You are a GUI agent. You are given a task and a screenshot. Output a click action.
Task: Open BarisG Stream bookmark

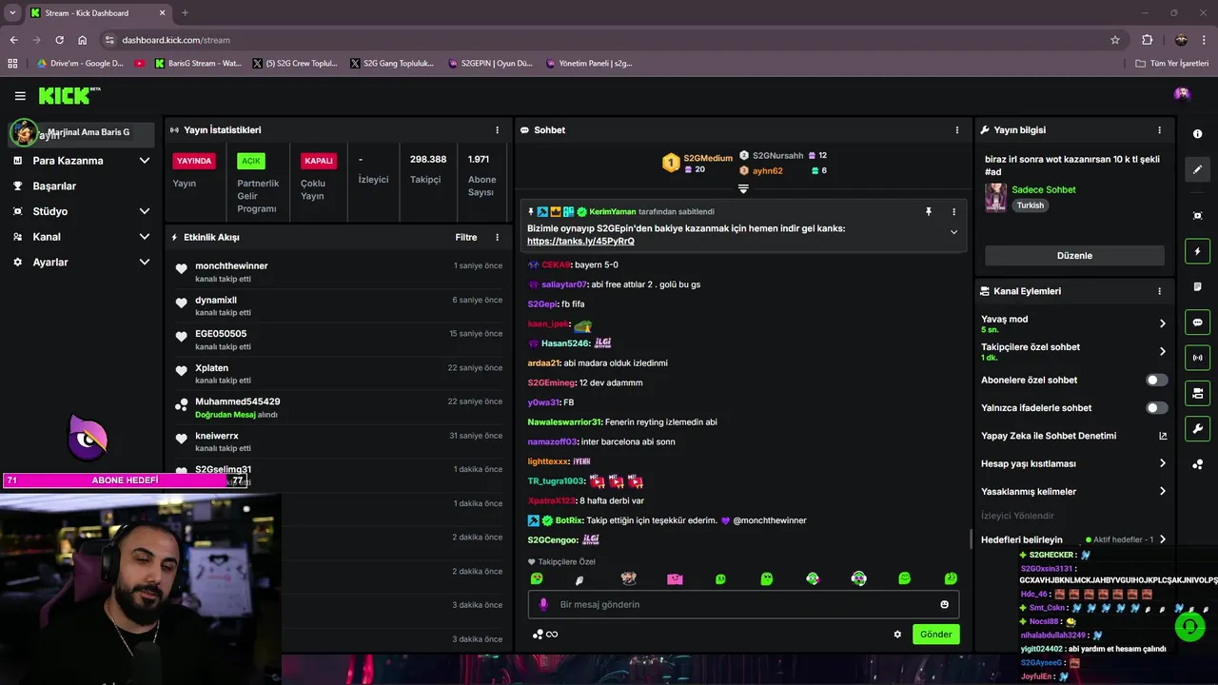(198, 64)
